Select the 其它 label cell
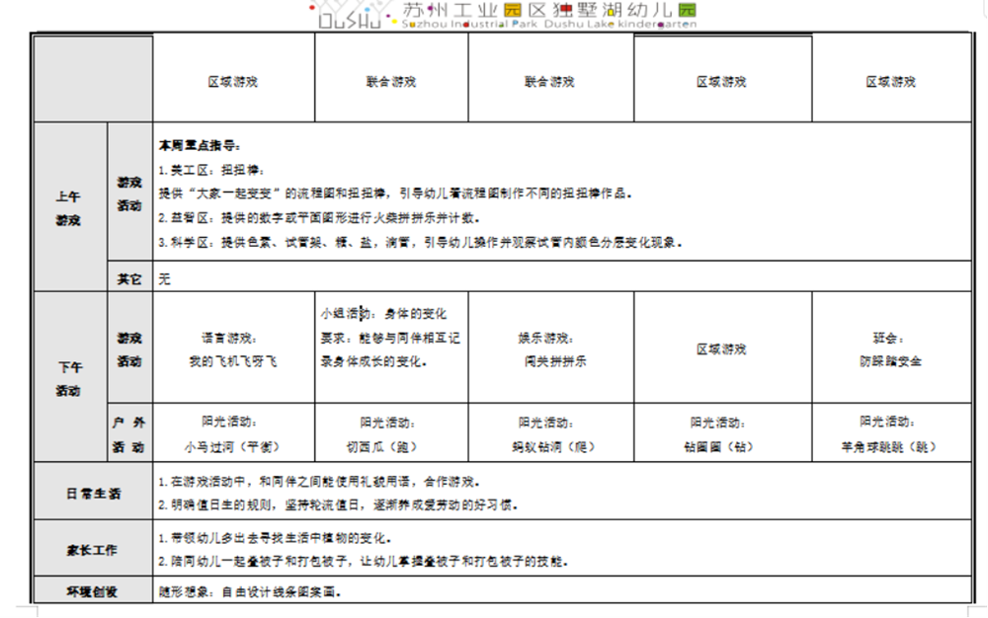Screen dimensions: 988x618 click(x=129, y=278)
